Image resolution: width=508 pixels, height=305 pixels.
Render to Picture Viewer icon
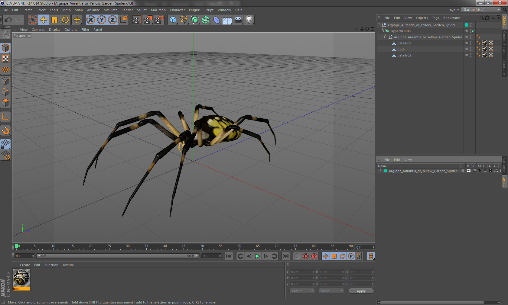pos(148,20)
